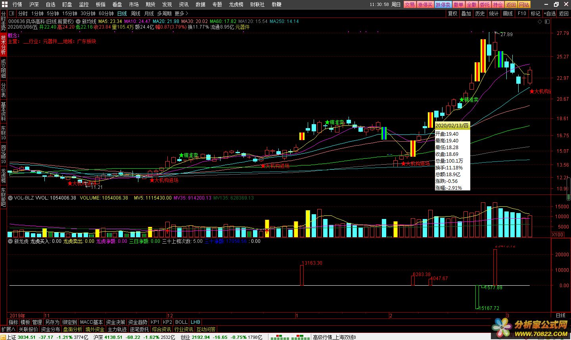Click the orange 网站 button
Screen dimensions: 571x340
pyautogui.click(x=524, y=4)
